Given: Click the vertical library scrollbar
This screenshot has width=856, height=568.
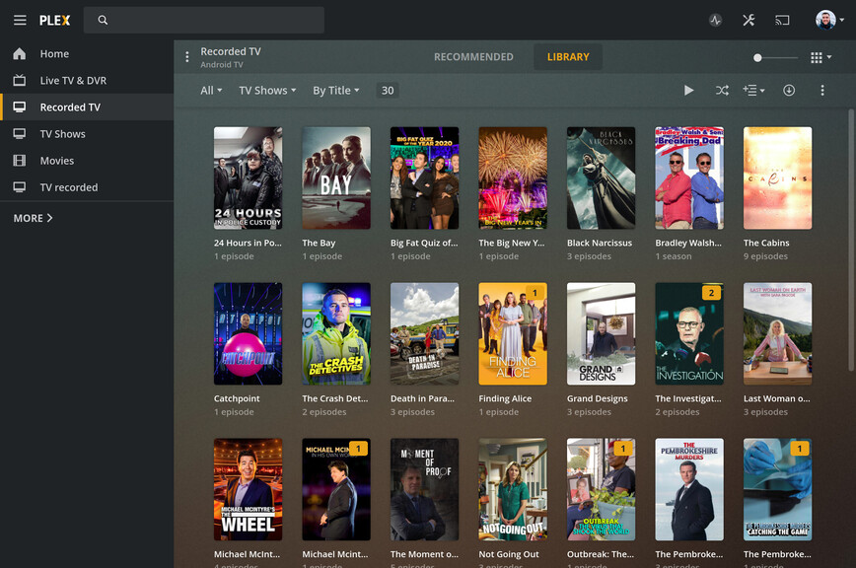Looking at the screenshot, I should pyautogui.click(x=851, y=240).
